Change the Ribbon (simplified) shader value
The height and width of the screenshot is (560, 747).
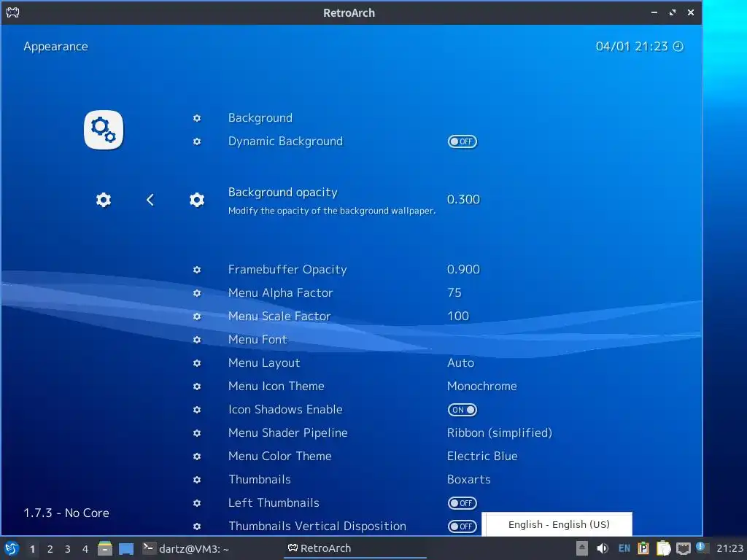coord(500,433)
